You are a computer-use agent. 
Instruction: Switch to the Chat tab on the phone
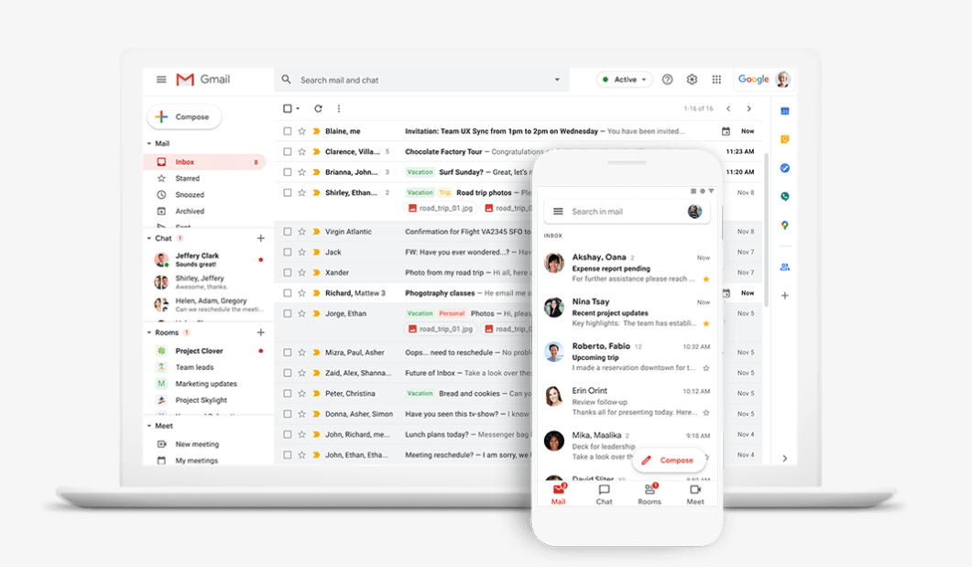pos(604,495)
